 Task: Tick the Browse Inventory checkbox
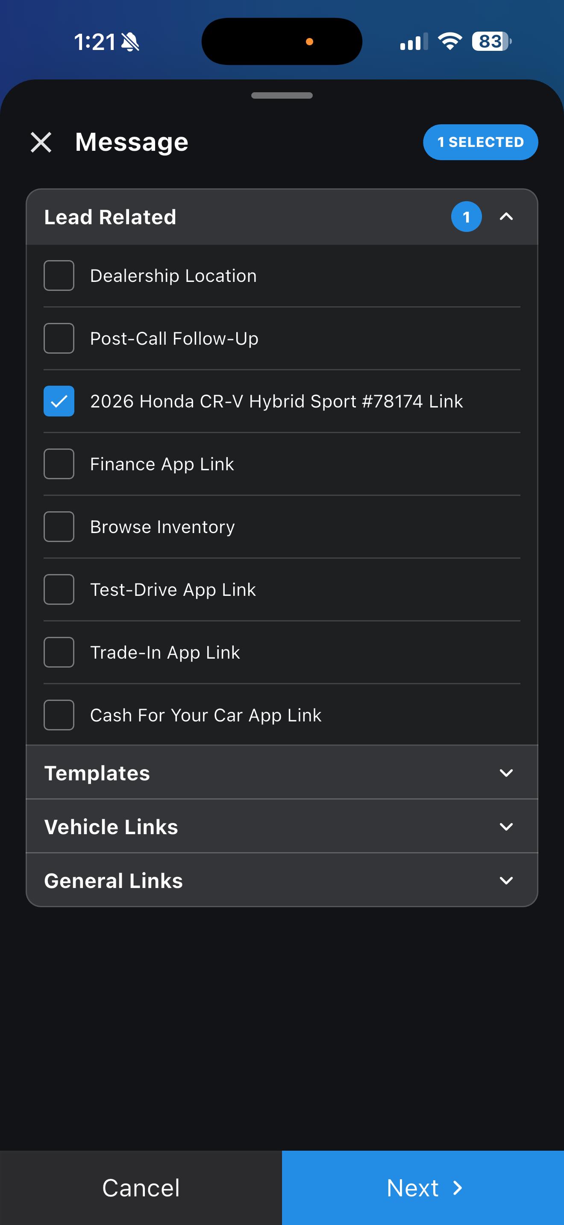pyautogui.click(x=59, y=526)
